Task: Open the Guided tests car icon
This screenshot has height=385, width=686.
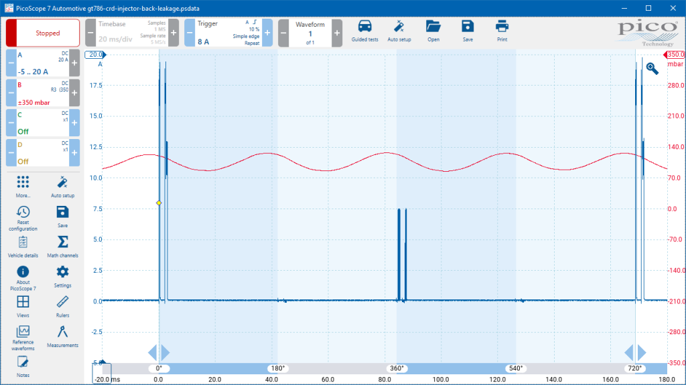Action: coord(364,31)
